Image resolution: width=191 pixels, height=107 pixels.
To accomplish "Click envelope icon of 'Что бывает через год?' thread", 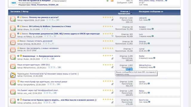I will point(13,92).
